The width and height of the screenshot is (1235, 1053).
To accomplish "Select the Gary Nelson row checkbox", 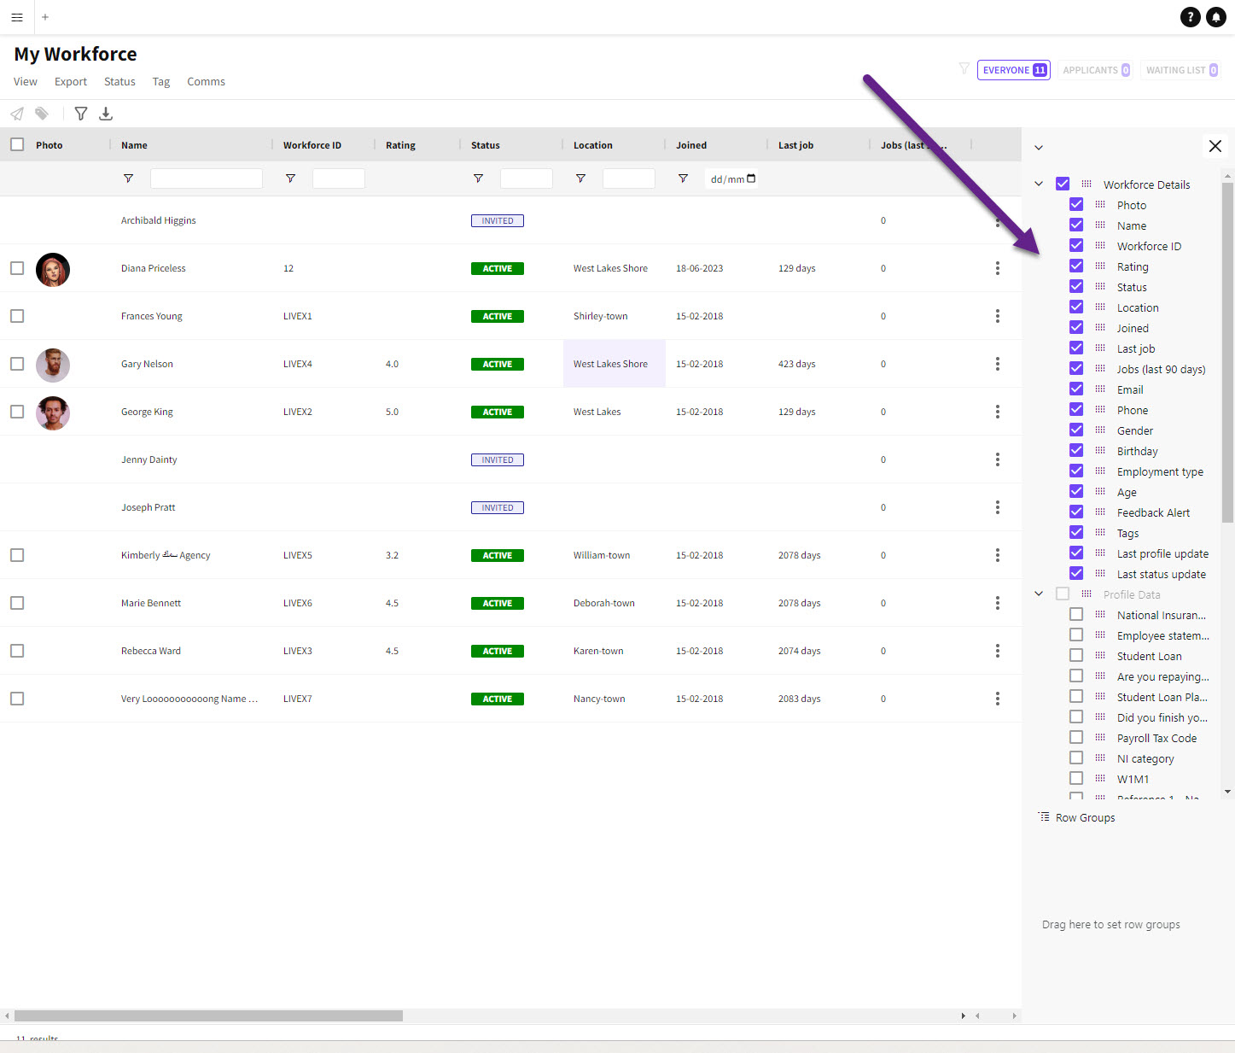I will point(17,364).
